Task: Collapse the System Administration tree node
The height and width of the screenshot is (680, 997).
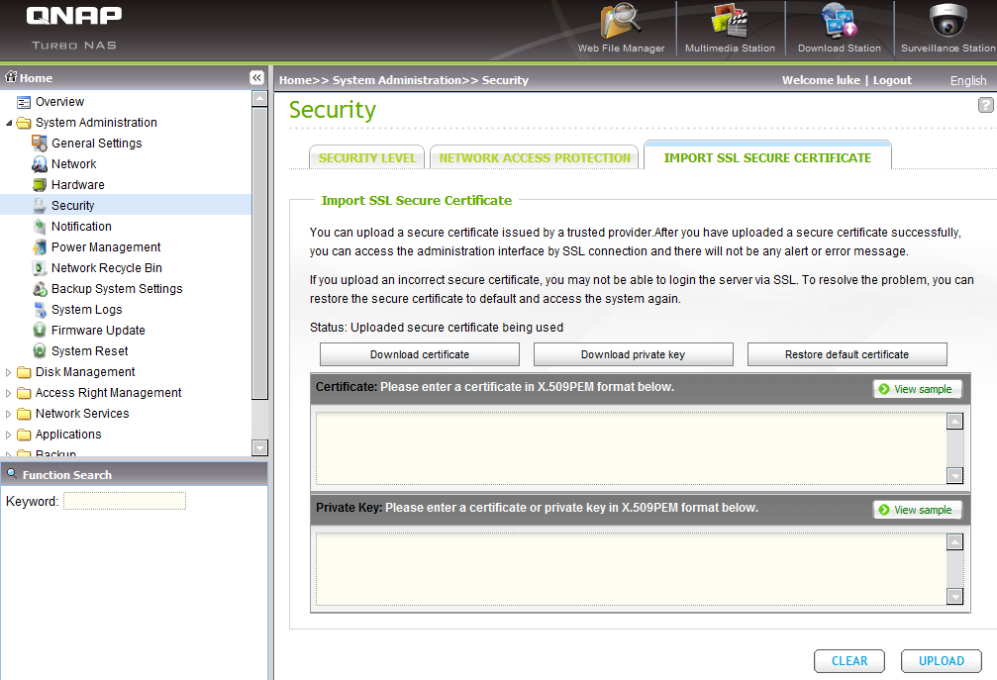Action: [10, 124]
